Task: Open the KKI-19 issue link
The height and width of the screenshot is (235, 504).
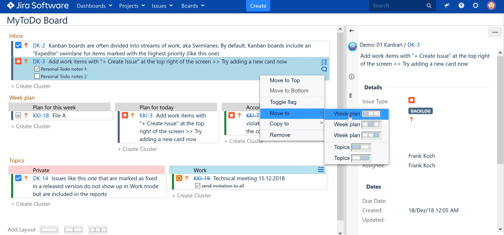Action: click(202, 178)
